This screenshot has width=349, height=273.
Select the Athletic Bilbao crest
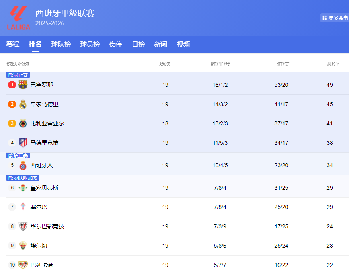[23, 226]
